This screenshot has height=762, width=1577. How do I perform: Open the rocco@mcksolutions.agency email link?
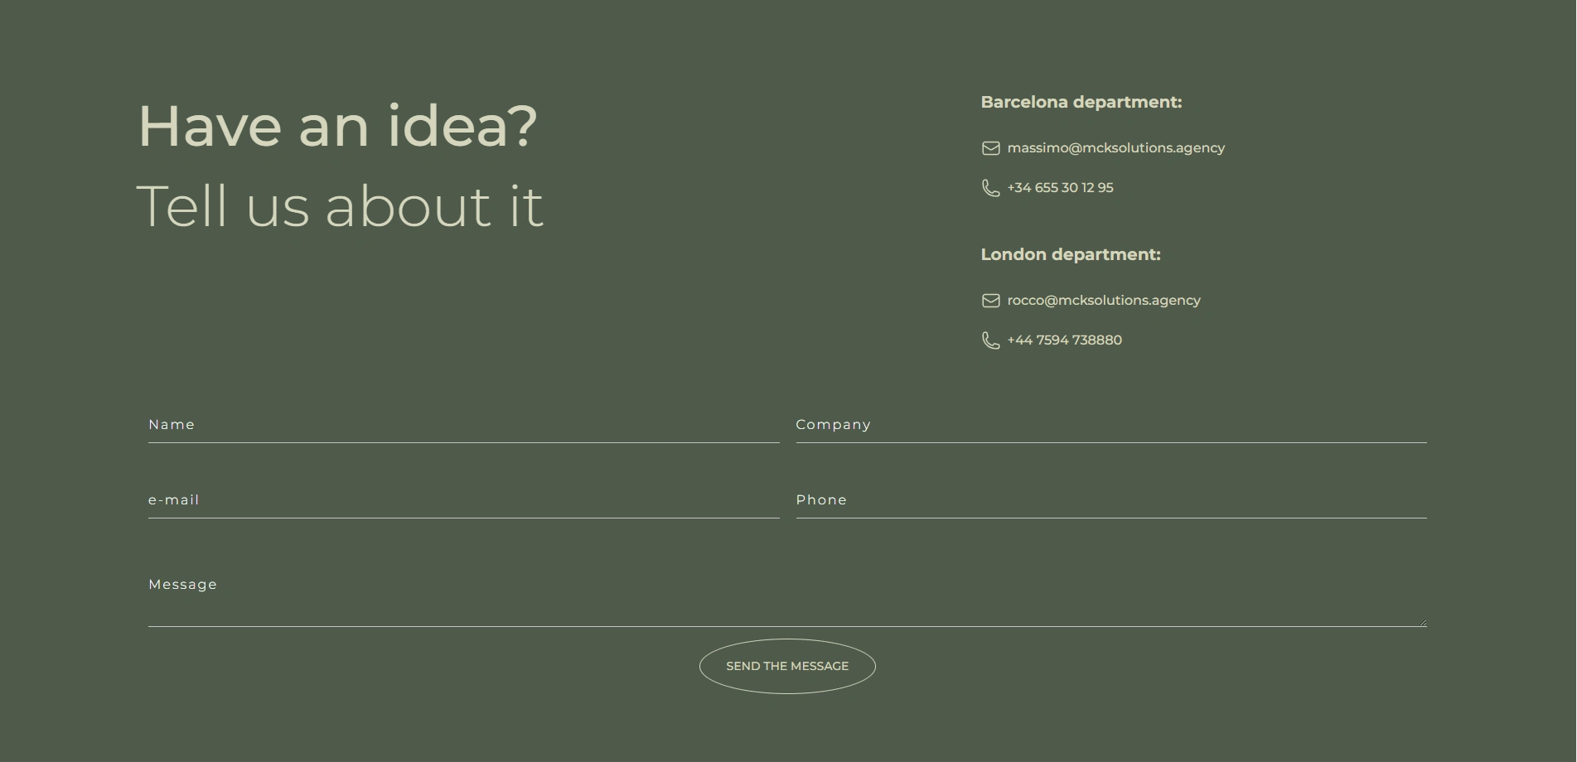click(1104, 301)
